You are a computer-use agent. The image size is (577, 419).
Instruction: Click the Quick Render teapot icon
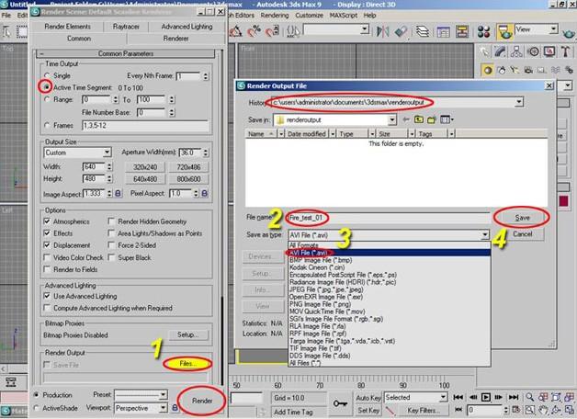(x=569, y=33)
